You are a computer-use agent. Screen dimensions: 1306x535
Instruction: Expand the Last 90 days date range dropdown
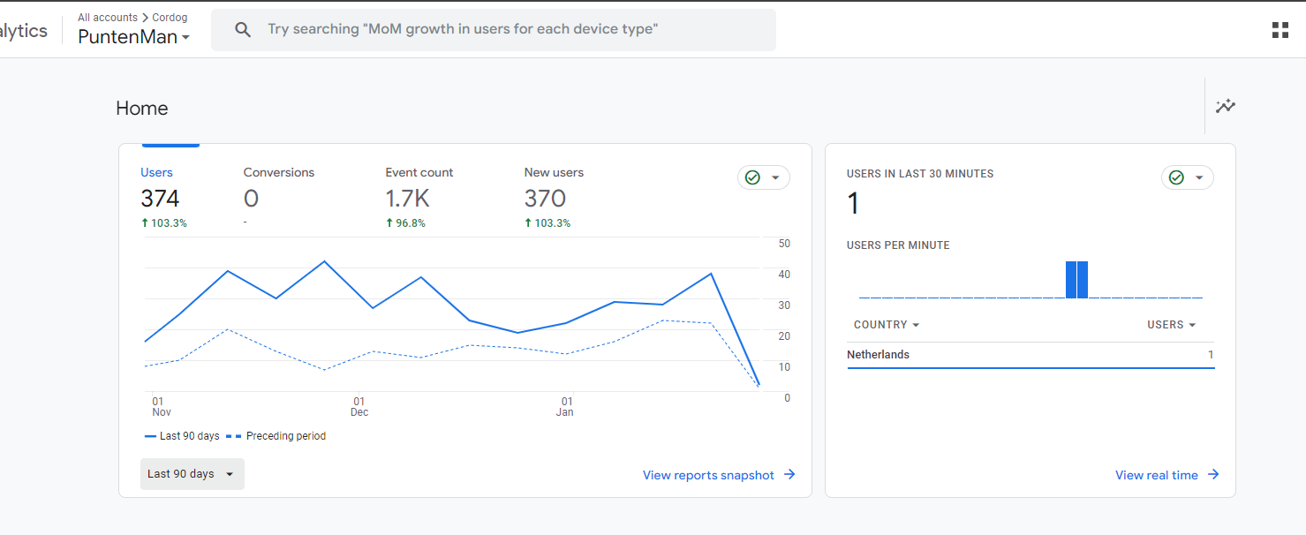(x=193, y=474)
